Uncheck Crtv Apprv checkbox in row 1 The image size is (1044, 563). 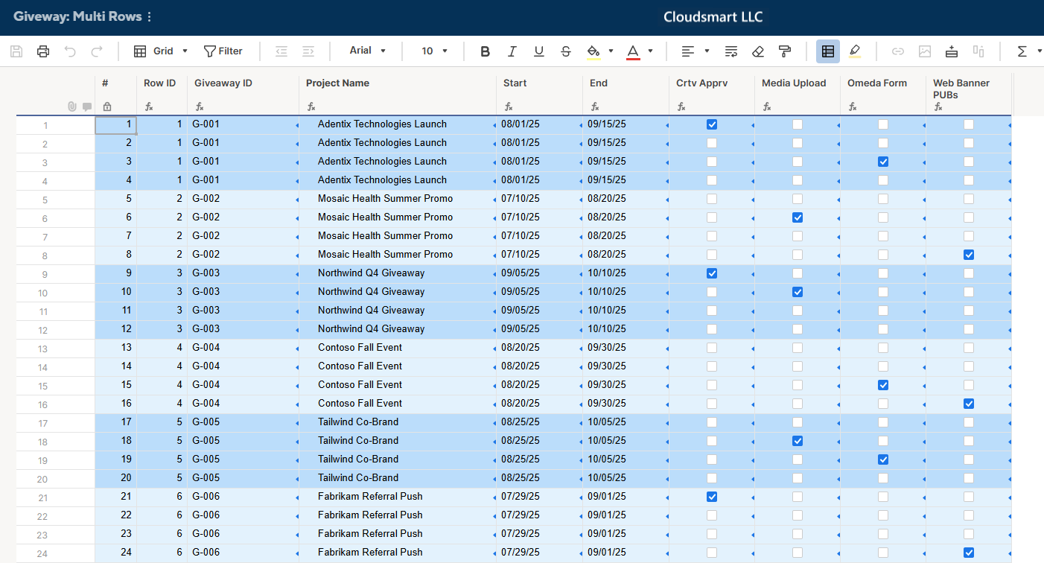click(x=712, y=124)
